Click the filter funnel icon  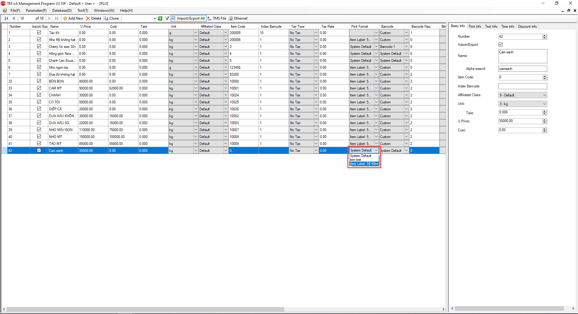click(x=167, y=18)
